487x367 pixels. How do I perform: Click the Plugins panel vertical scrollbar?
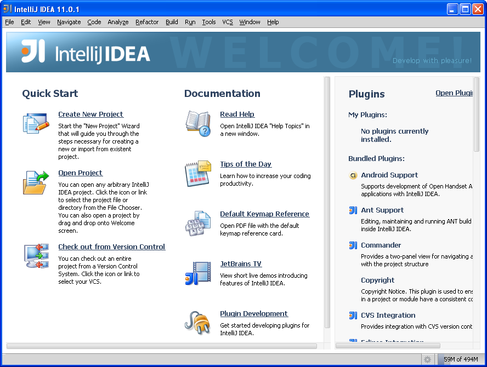[477, 114]
